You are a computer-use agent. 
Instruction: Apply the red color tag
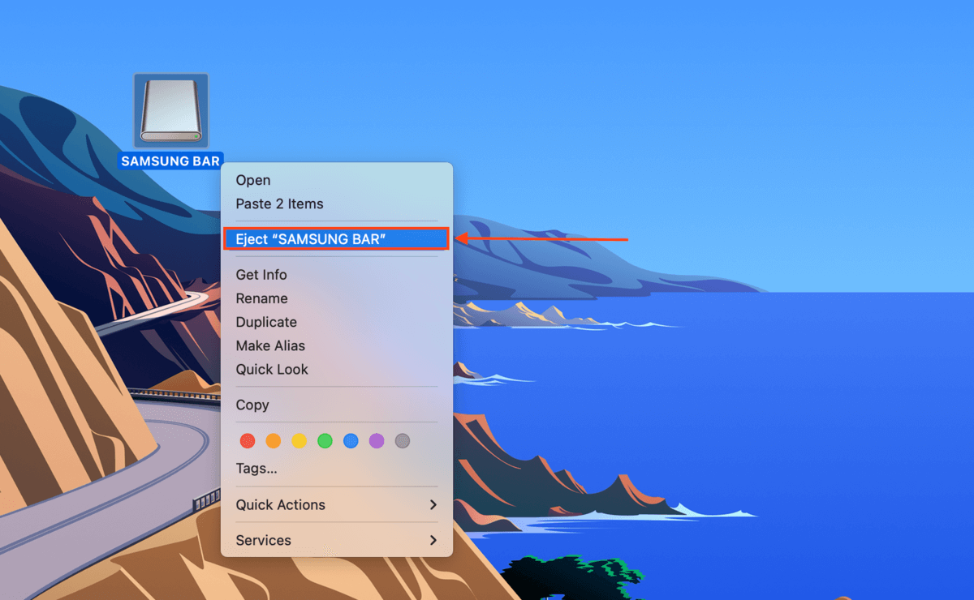click(x=248, y=441)
